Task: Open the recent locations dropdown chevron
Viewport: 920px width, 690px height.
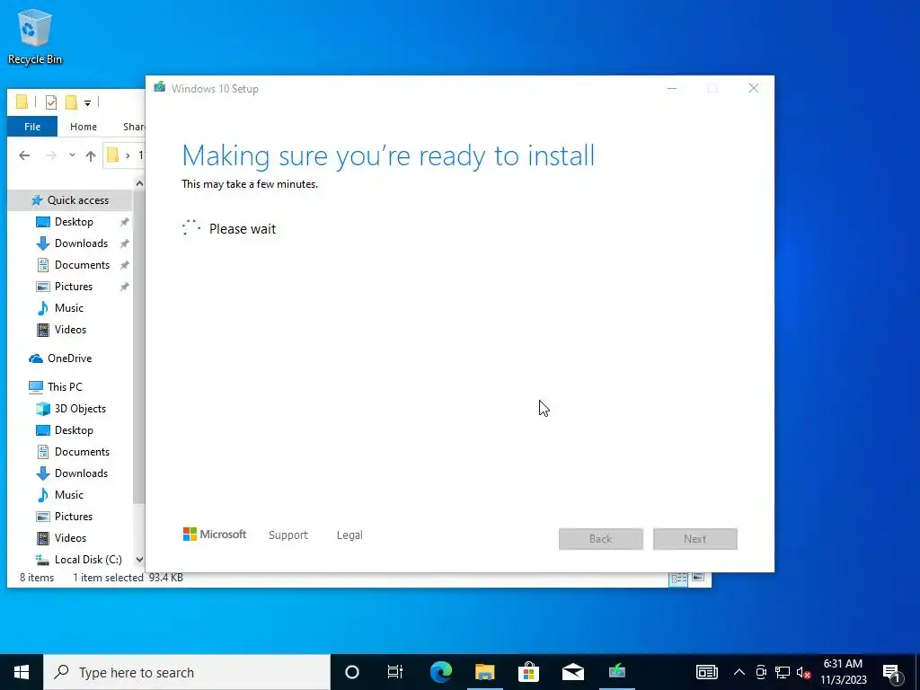Action: pyautogui.click(x=72, y=155)
